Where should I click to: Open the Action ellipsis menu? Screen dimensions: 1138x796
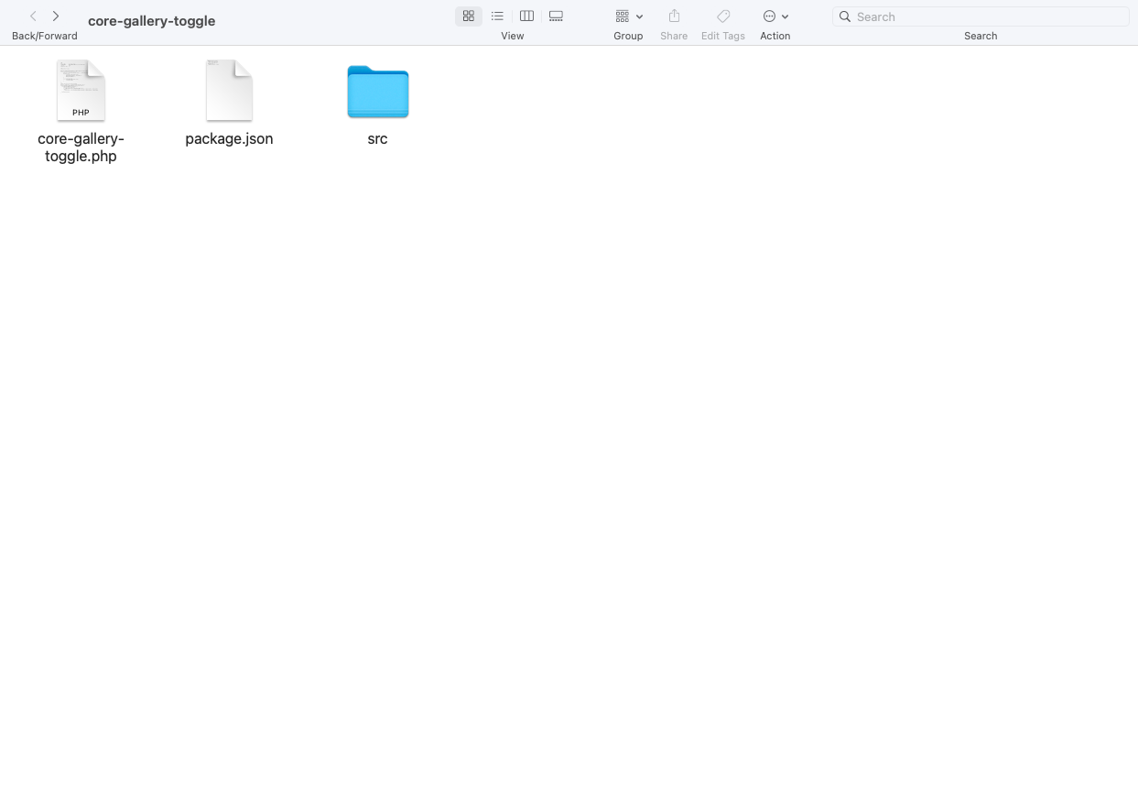click(769, 16)
